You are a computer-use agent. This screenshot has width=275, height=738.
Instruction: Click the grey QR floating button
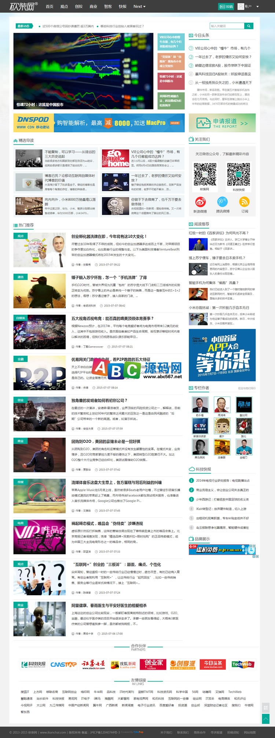266,708
